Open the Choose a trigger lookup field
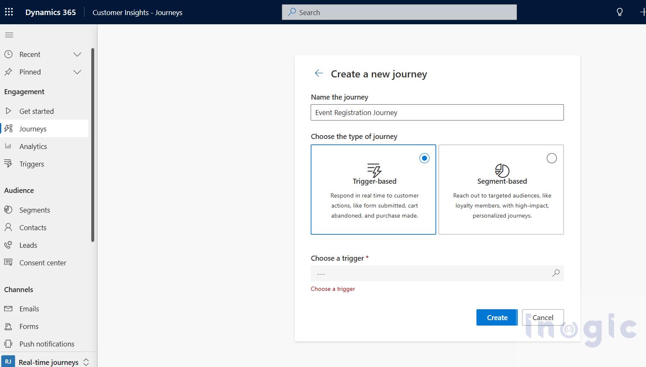The height and width of the screenshot is (367, 646). (437, 273)
